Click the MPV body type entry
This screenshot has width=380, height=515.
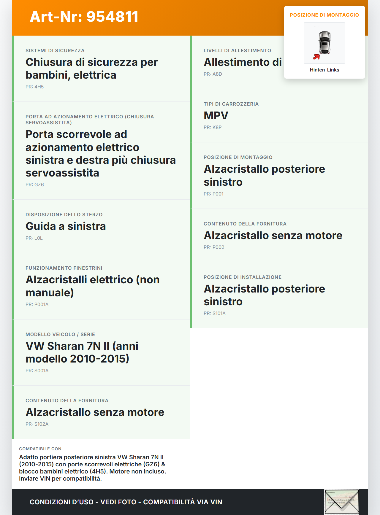216,116
